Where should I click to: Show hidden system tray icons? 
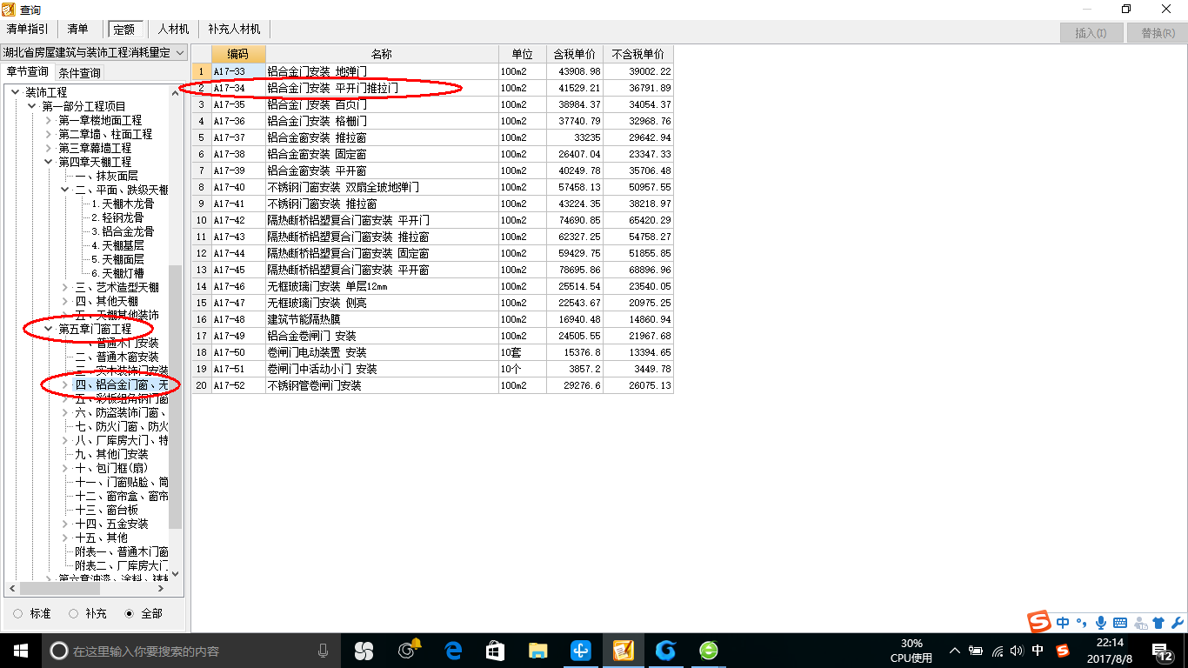pyautogui.click(x=955, y=651)
